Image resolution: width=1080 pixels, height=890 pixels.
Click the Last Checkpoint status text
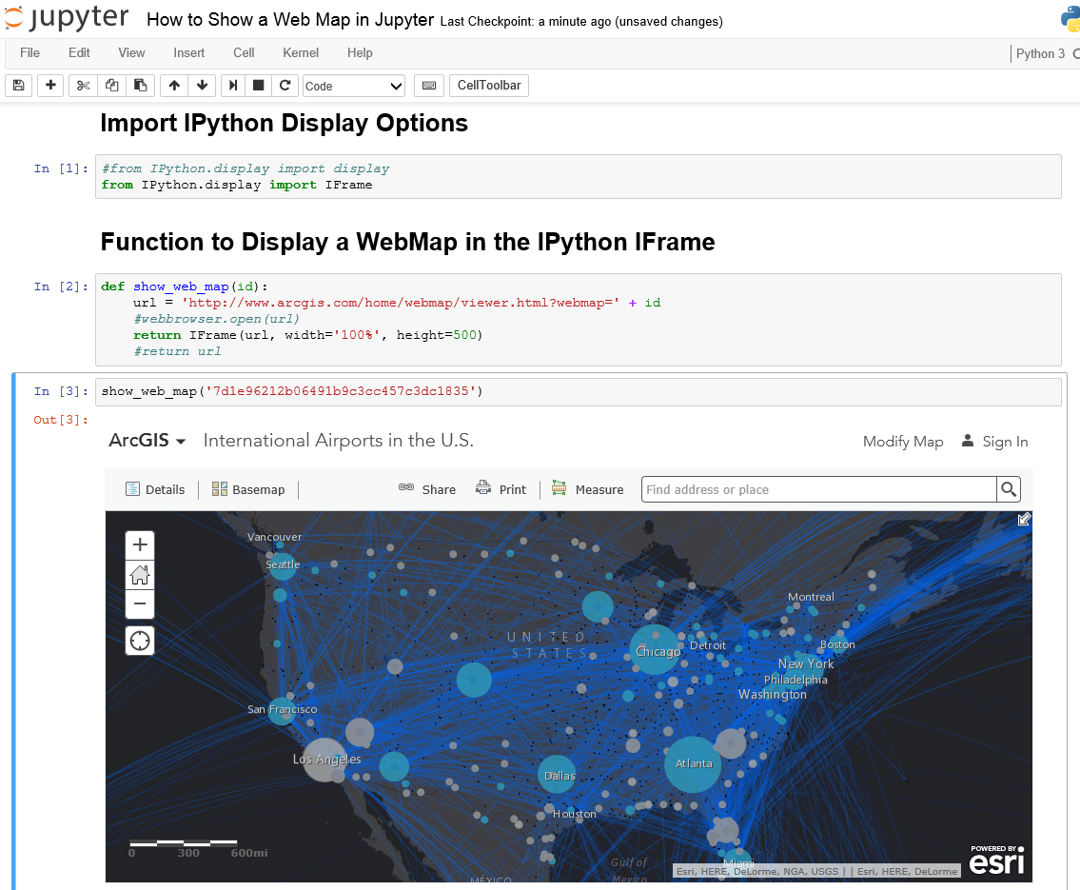pyautogui.click(x=581, y=21)
